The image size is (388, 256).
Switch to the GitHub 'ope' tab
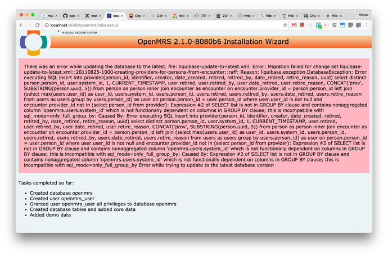(x=70, y=16)
